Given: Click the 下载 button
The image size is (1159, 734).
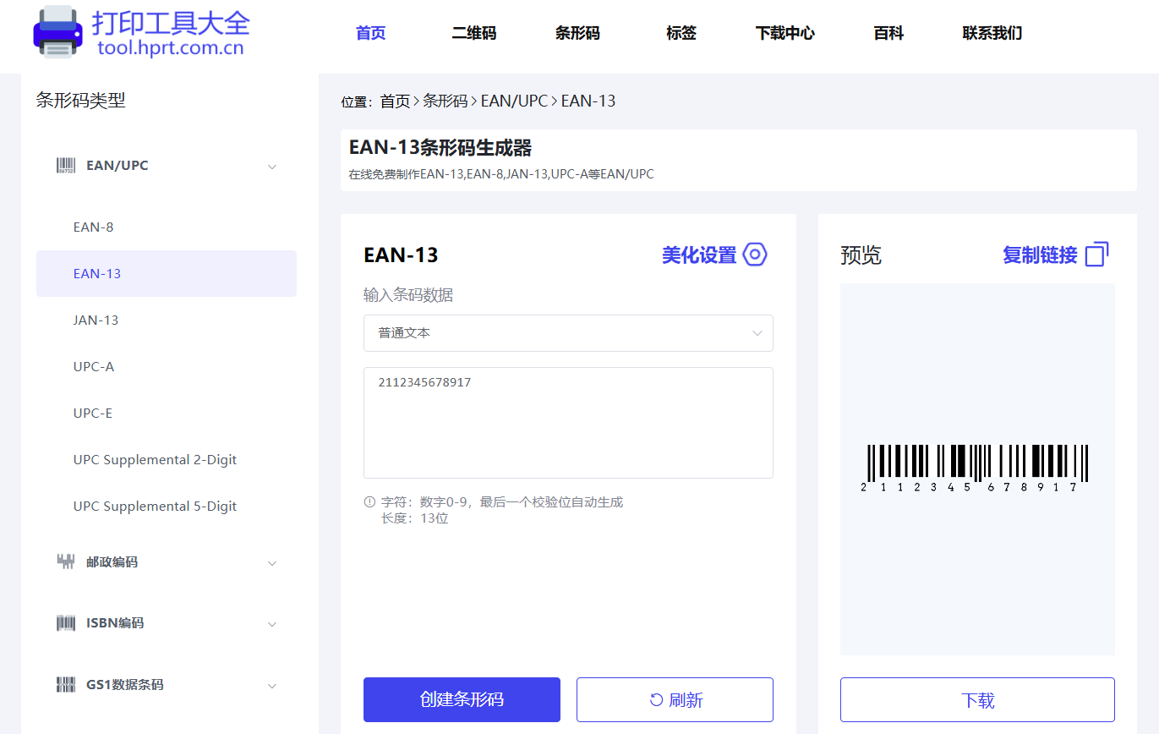Looking at the screenshot, I should 977,699.
